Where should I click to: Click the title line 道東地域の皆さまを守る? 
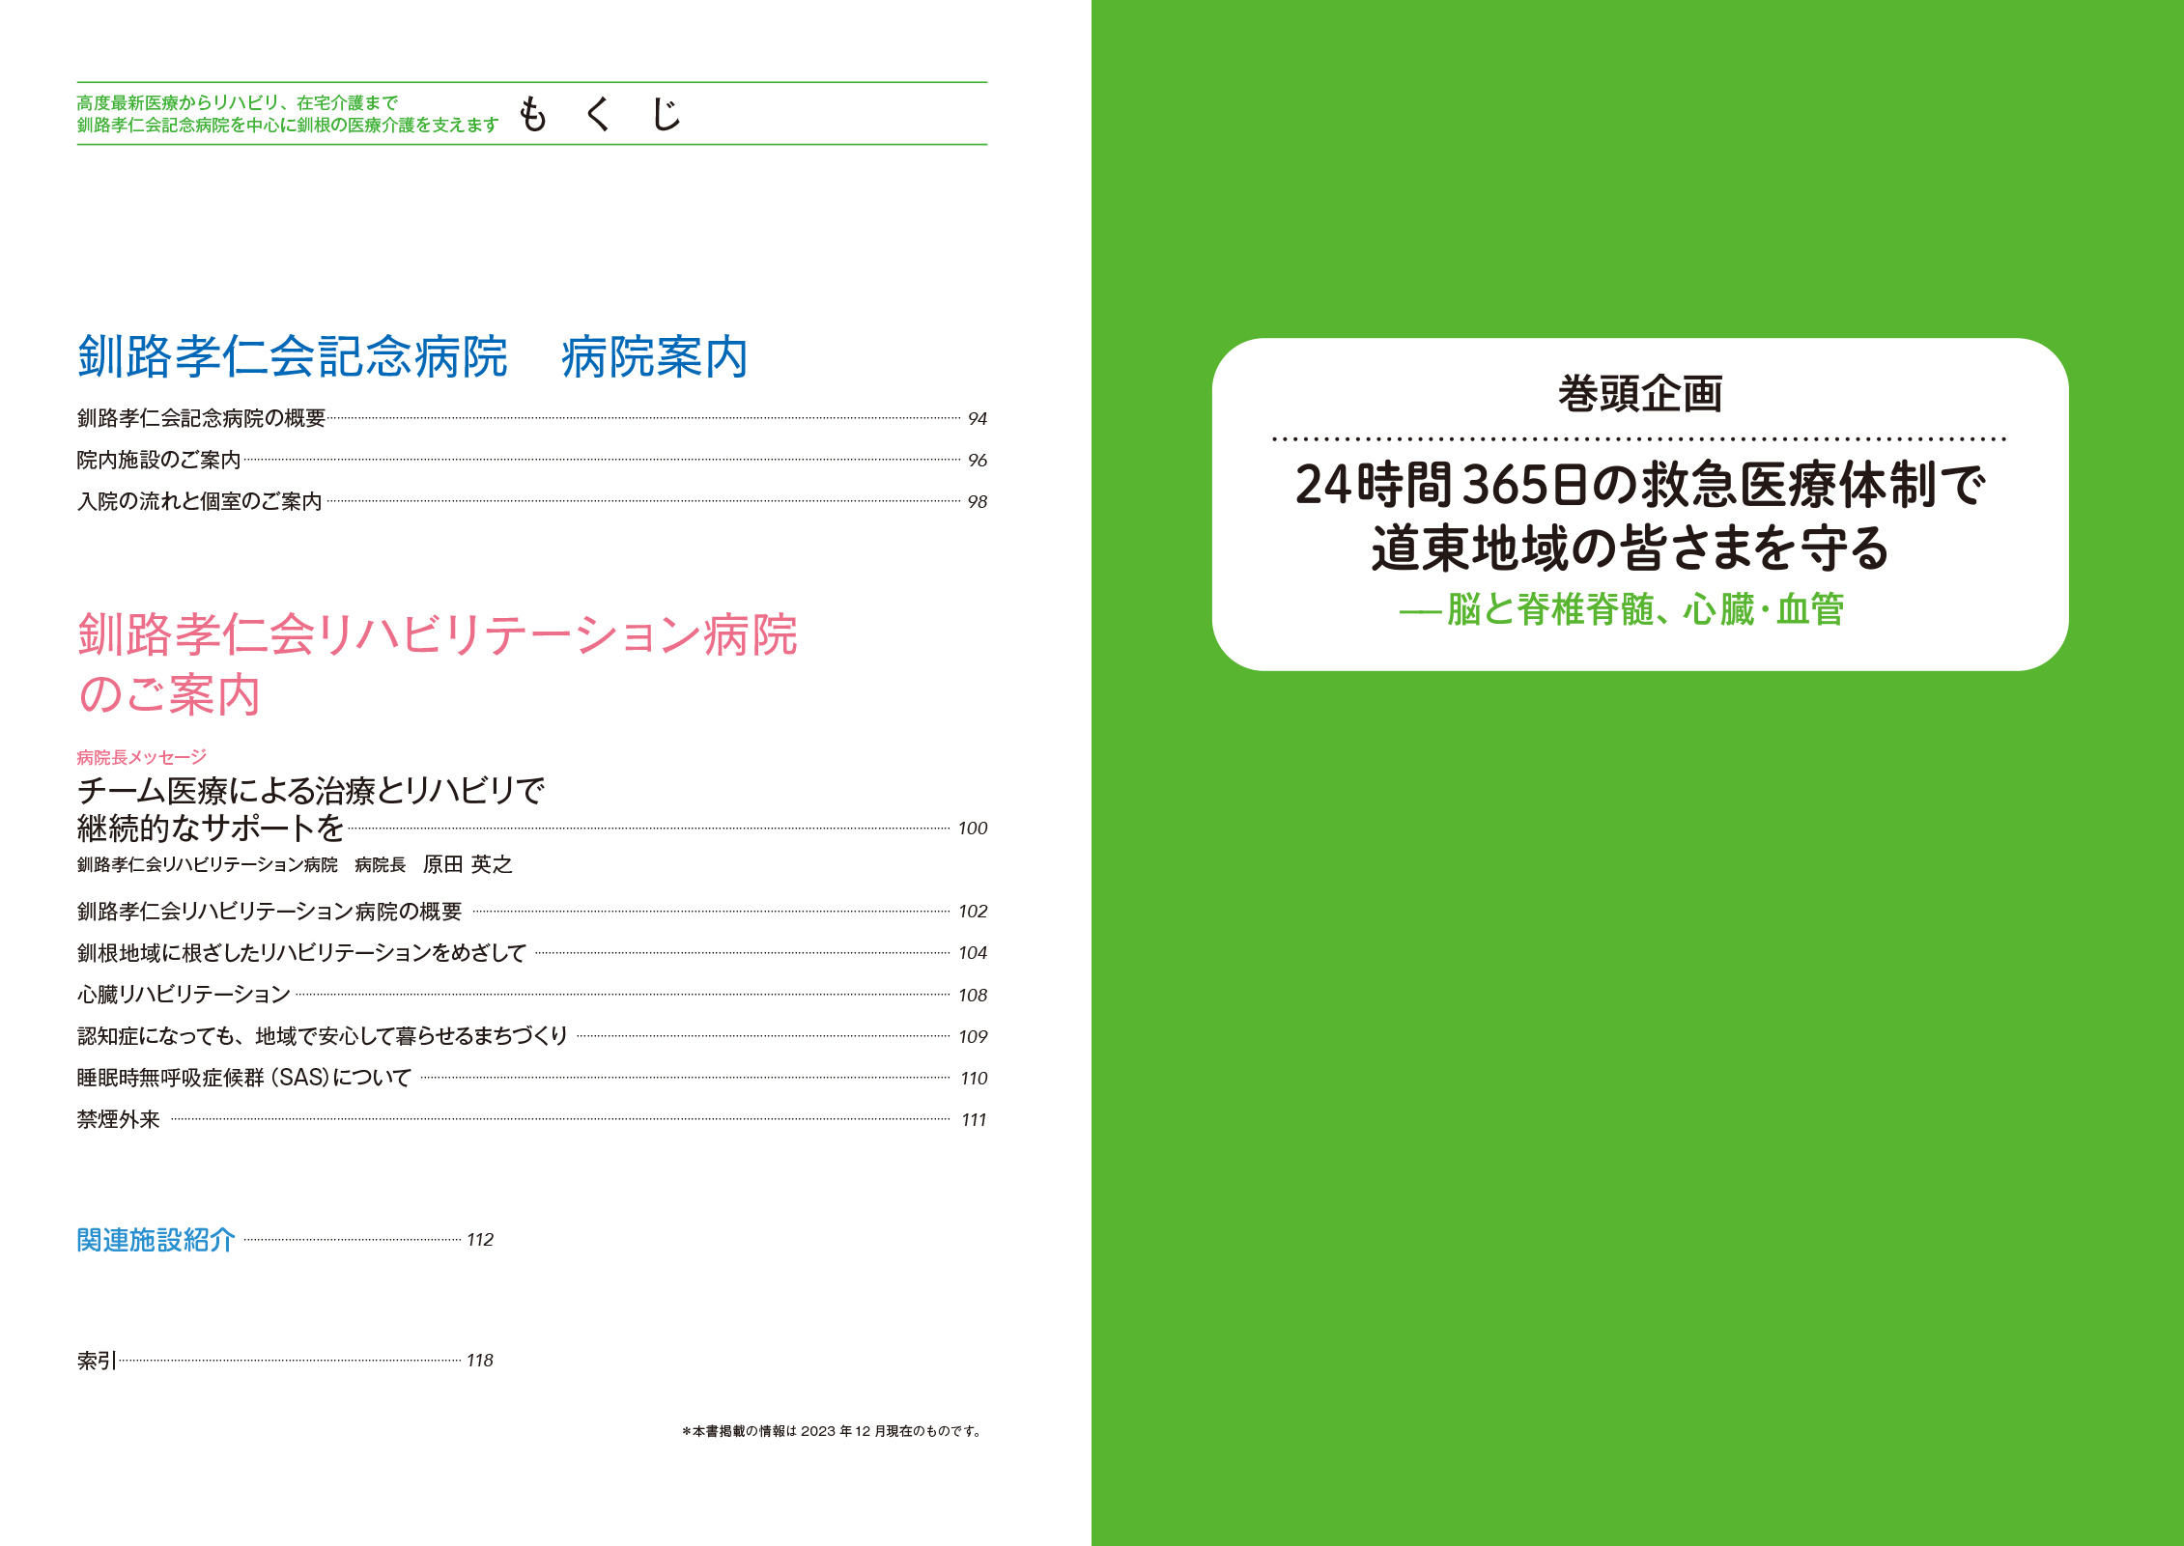pos(1631,548)
